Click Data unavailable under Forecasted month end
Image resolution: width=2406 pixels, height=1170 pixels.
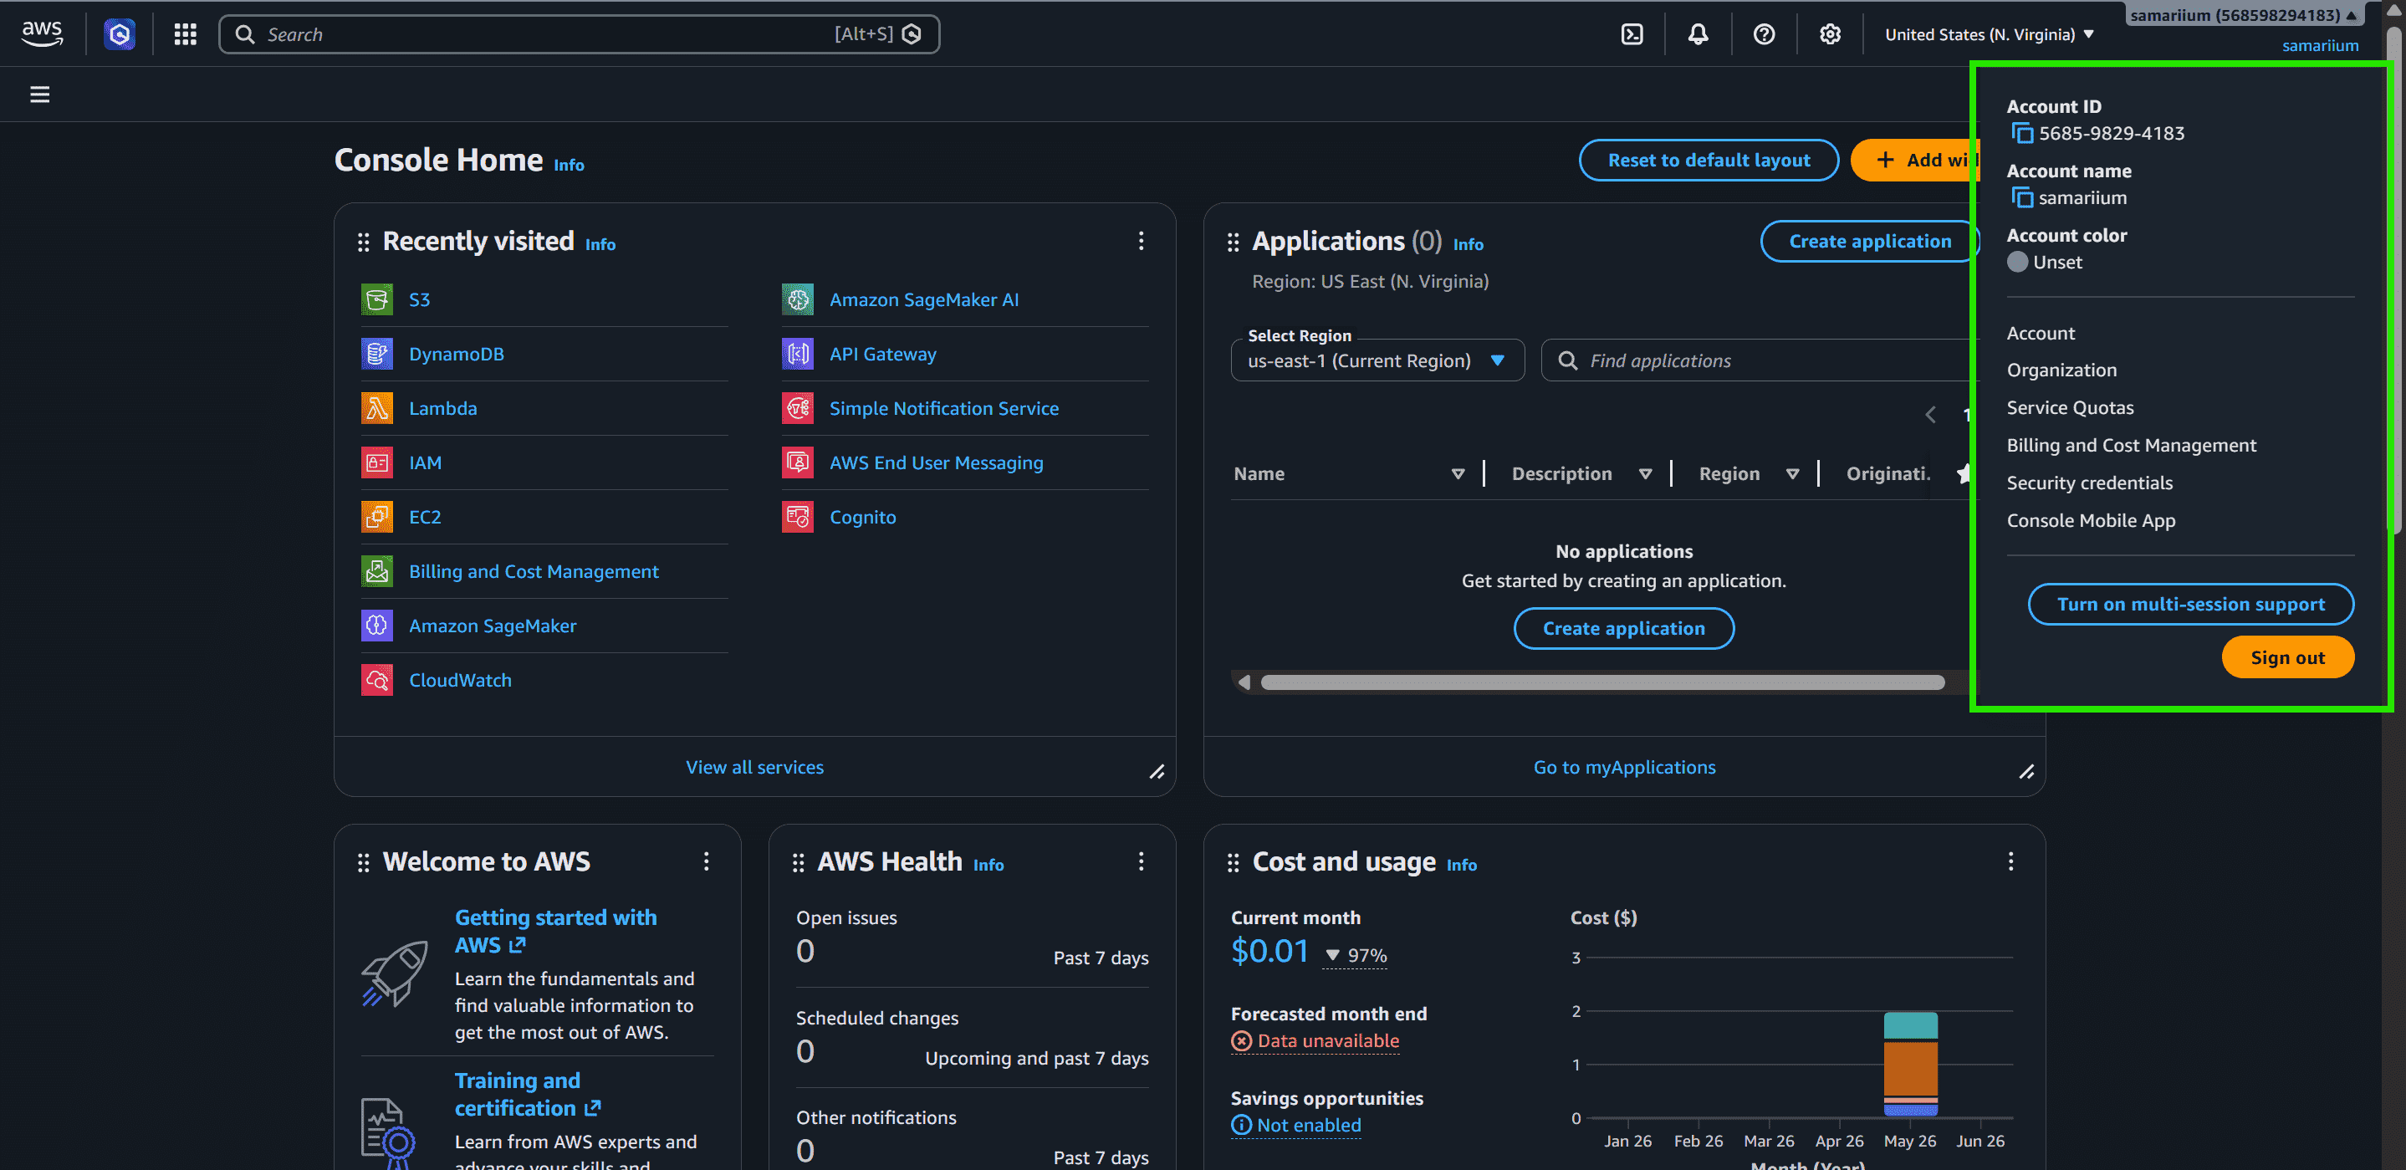(x=1315, y=1040)
